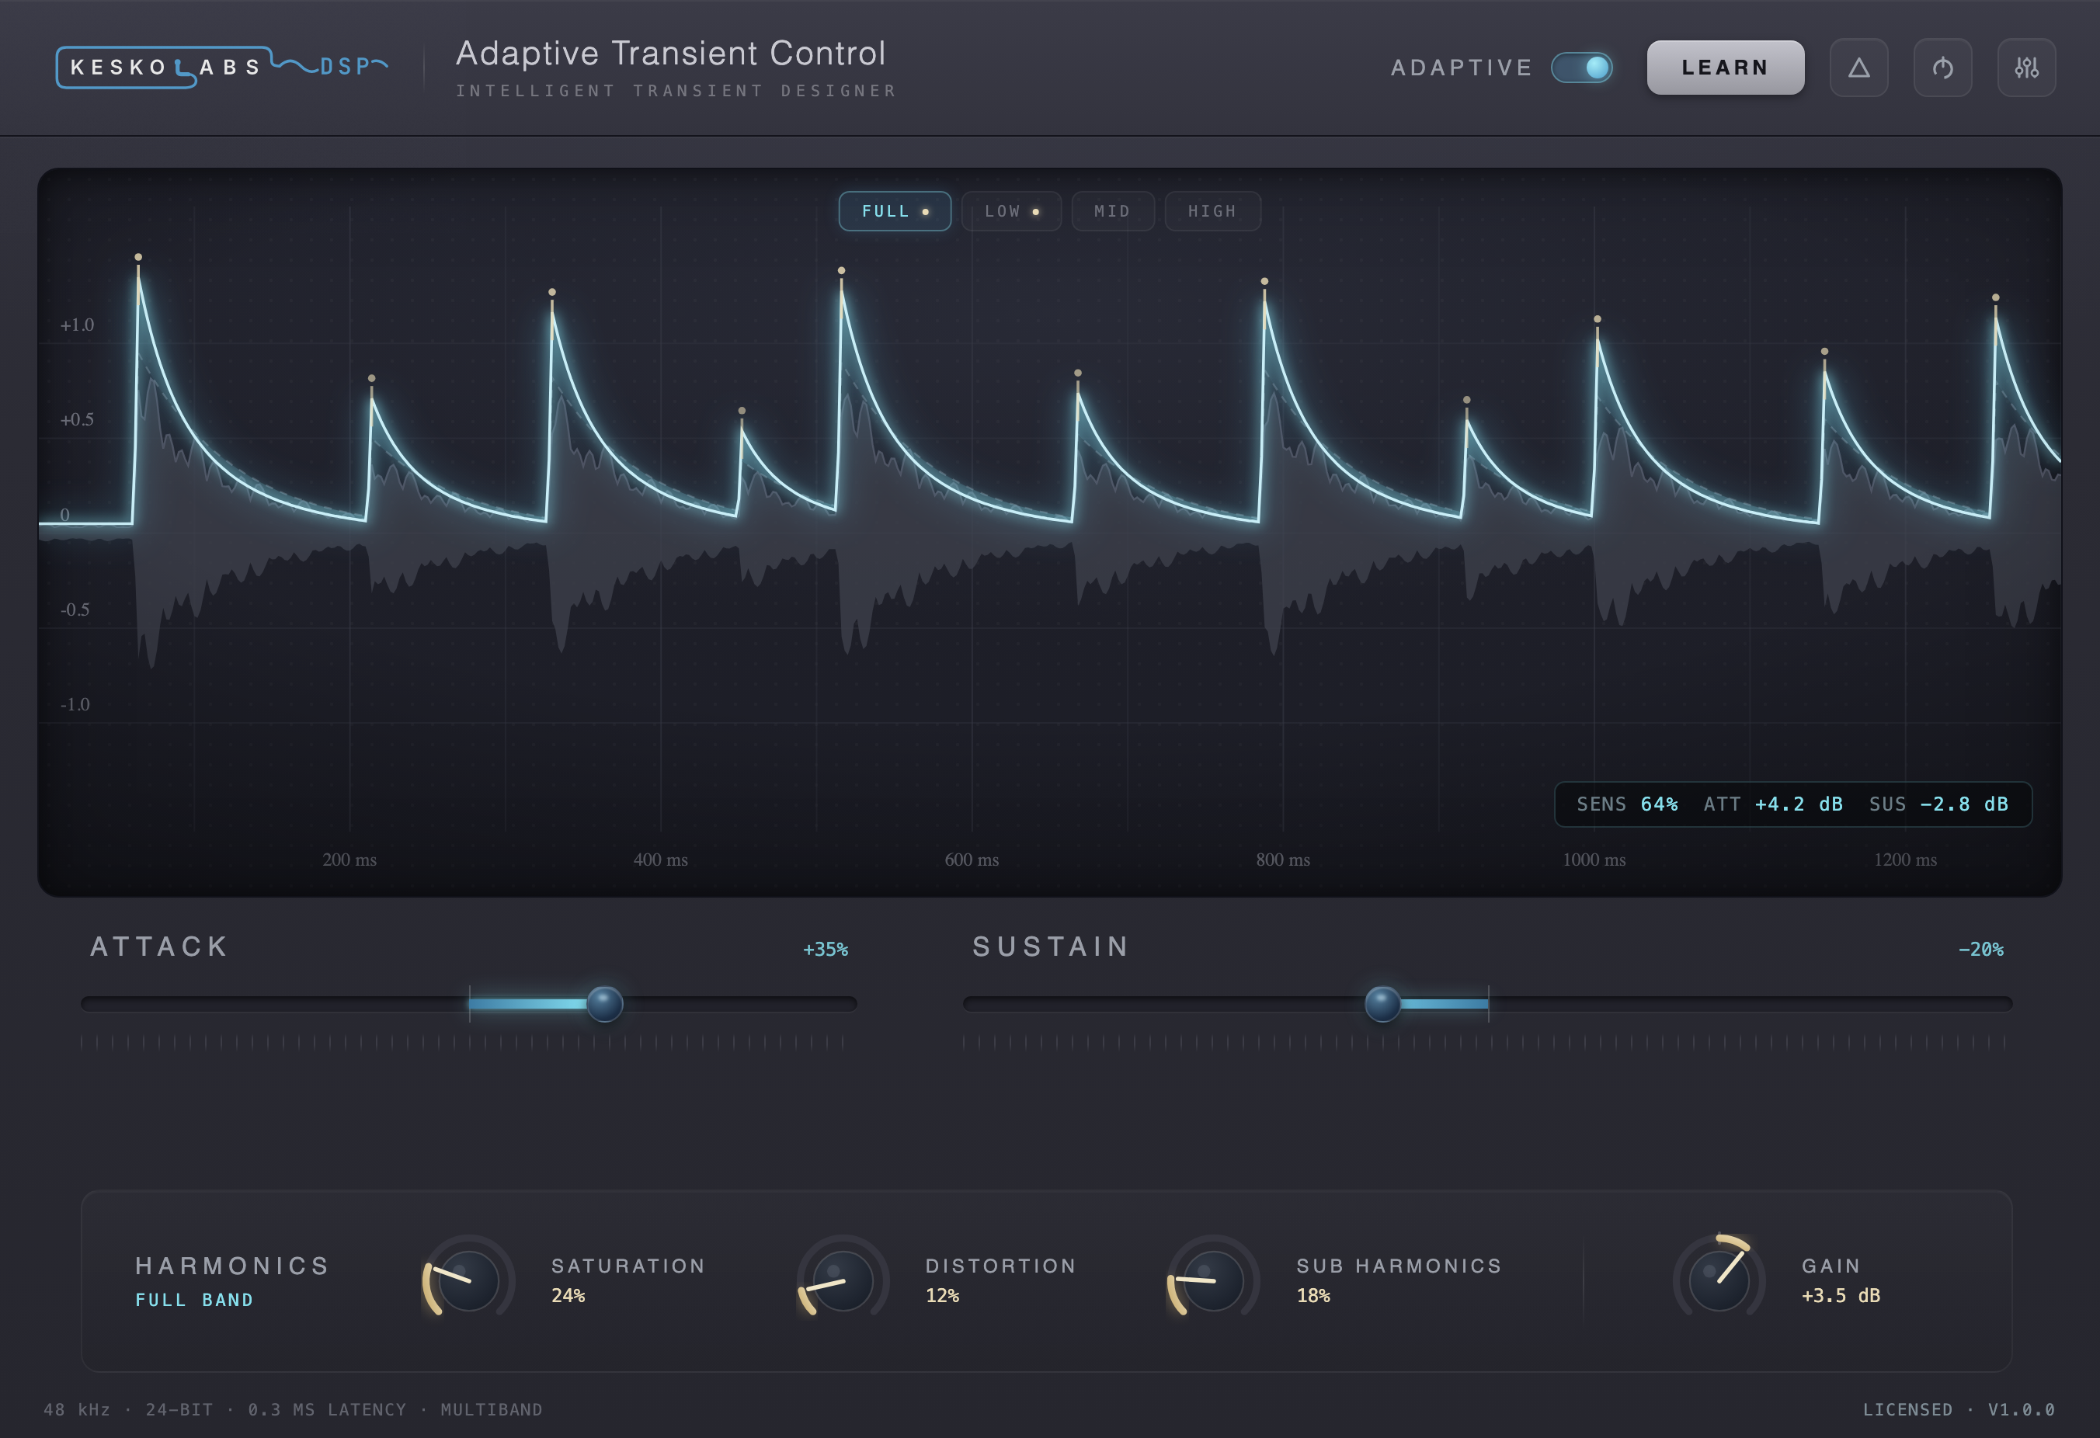Screen dimensions: 2100x1438
Task: Click the +1.0 amplitude axis label
Action: click(77, 325)
